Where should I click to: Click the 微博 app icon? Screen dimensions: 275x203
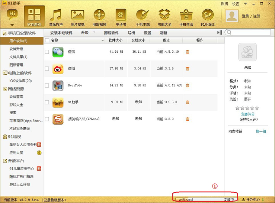coord(58,69)
